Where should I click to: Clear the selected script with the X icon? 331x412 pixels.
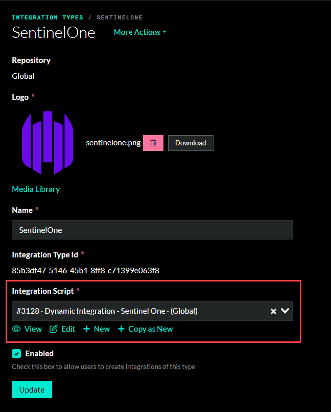[273, 311]
